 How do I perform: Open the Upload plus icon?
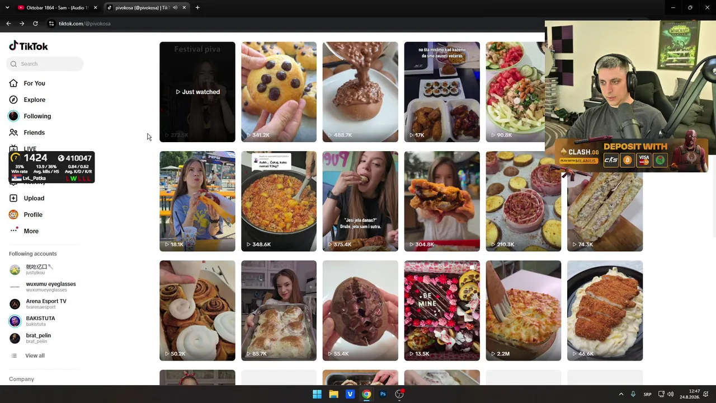pos(13,198)
